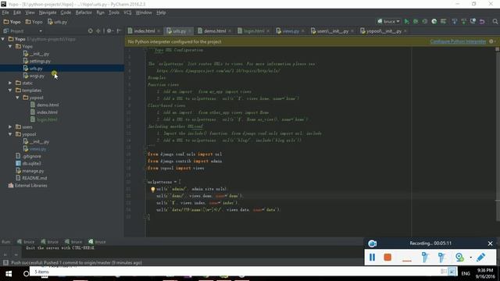
Task: Open the Project panel settings gear
Action: pyautogui.click(x=109, y=31)
